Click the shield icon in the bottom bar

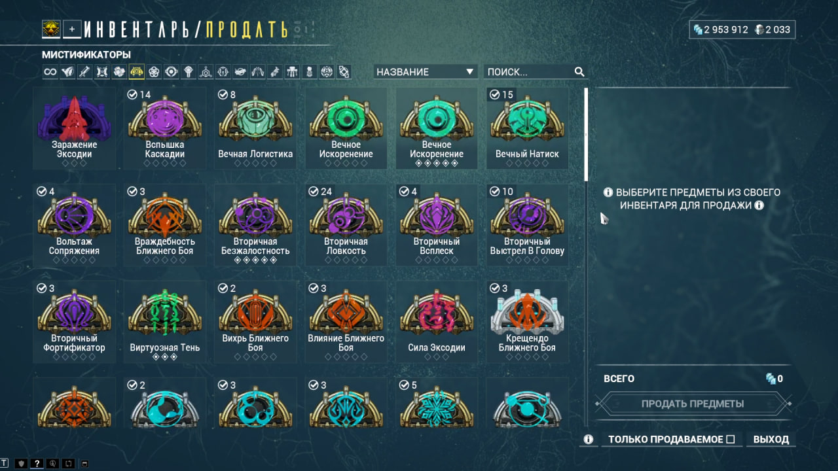pyautogui.click(x=22, y=464)
